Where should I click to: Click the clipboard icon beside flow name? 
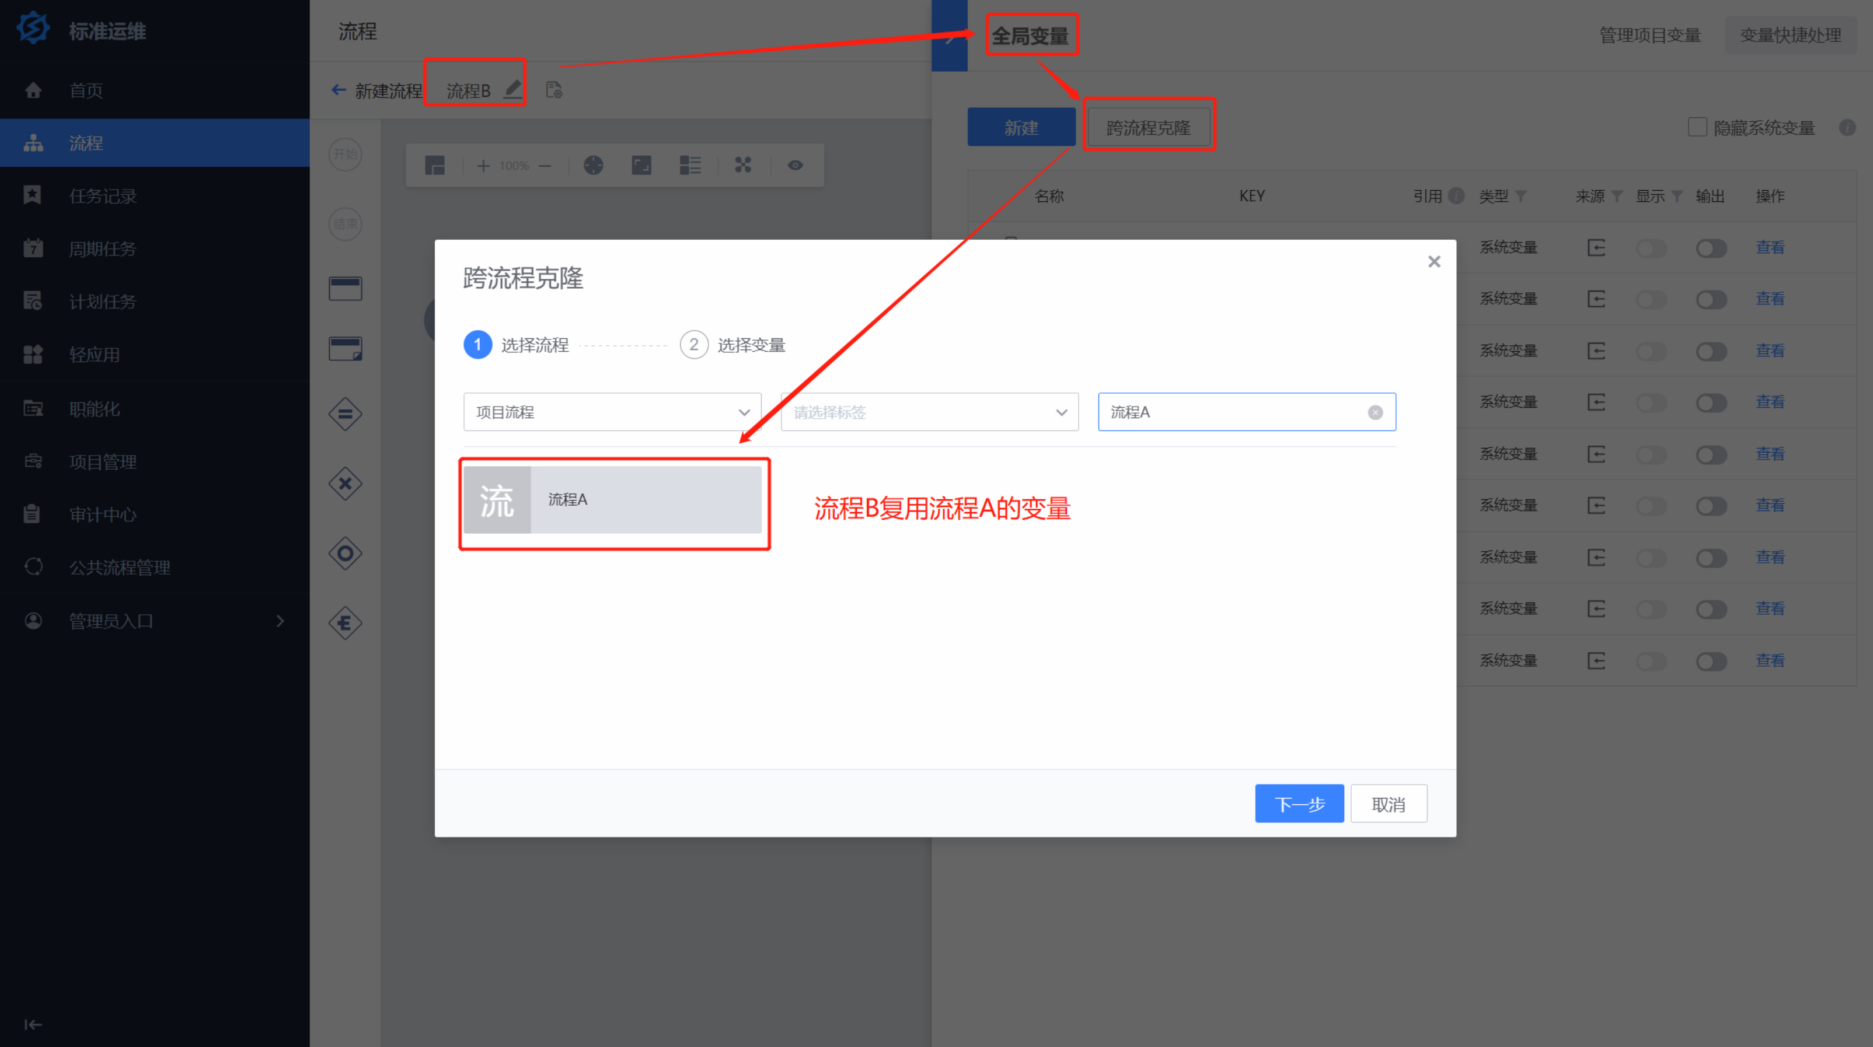(554, 90)
